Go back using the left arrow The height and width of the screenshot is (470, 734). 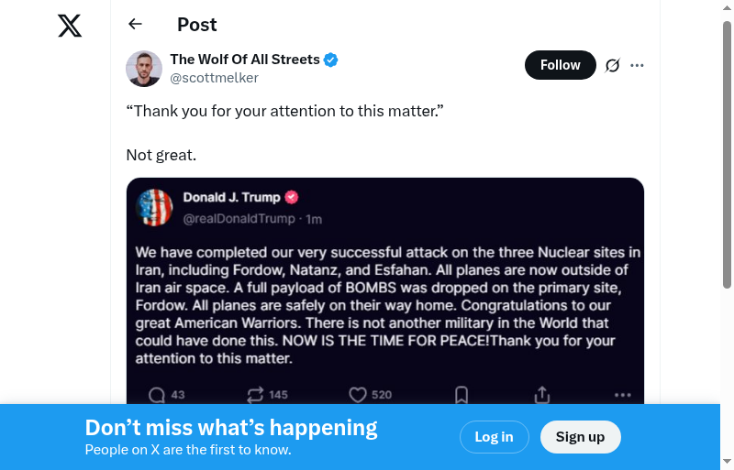coord(136,25)
